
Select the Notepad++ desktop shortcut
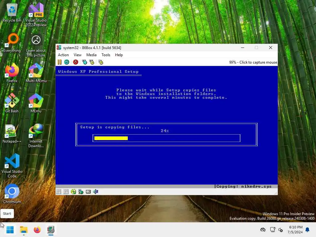(x=12, y=133)
